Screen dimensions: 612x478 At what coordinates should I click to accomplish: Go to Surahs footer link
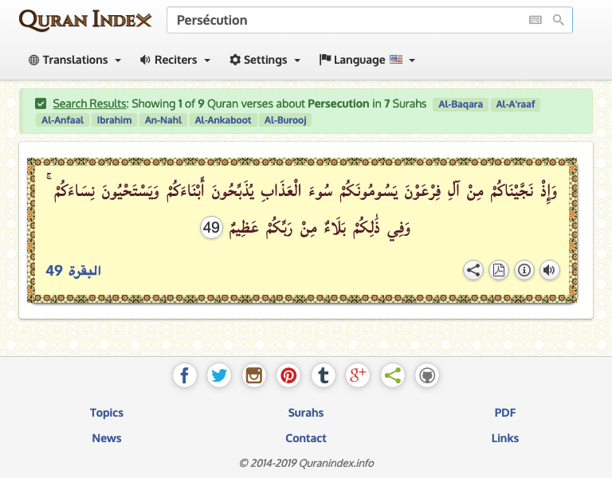pos(306,413)
